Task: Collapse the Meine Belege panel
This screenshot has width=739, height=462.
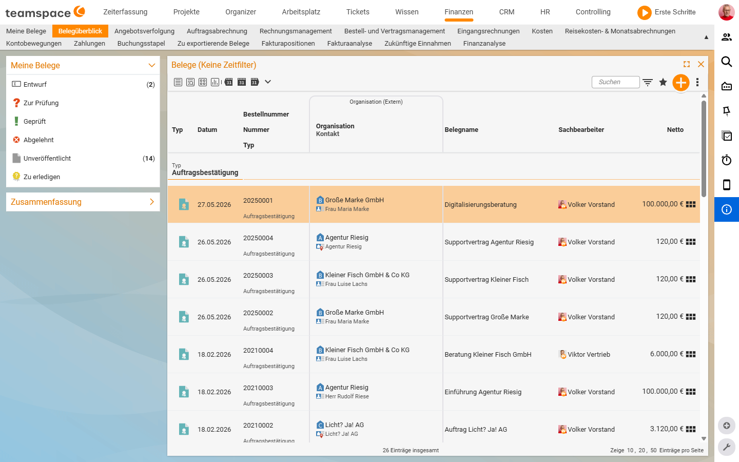Action: (152, 65)
